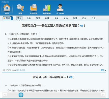Expand questions with 展开 dropdown
Image resolution: width=109 pixels, height=99 pixels.
[x=103, y=70]
